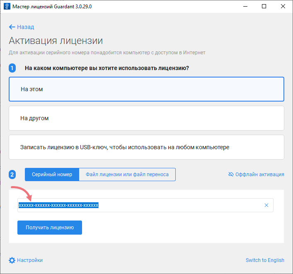
Task: Open the Настройки link
Action: (x=30, y=260)
